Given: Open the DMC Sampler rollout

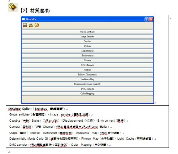Looking at the screenshot, I should point(87,89).
